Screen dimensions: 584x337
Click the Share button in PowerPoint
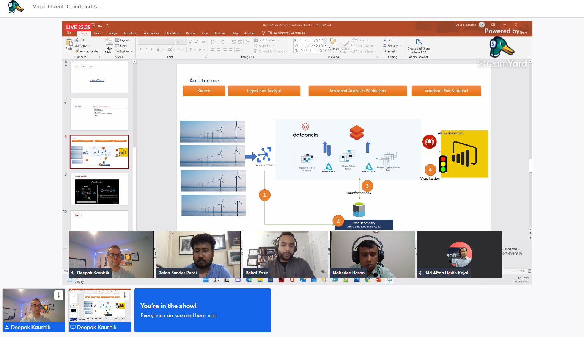tap(523, 33)
